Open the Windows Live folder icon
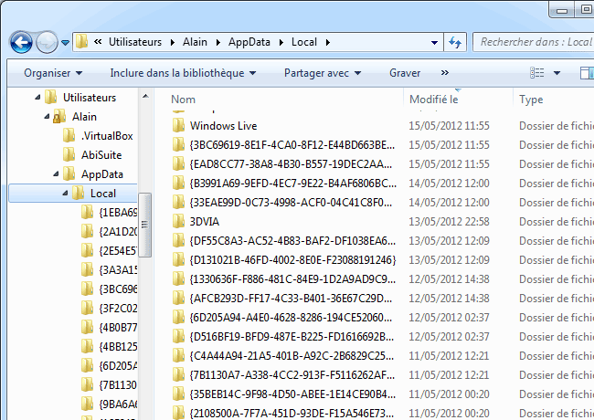 click(x=179, y=125)
